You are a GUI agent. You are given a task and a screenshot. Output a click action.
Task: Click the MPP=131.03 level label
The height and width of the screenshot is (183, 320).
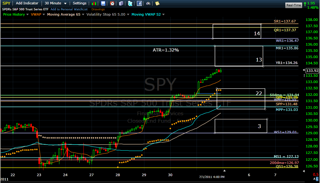(287, 110)
